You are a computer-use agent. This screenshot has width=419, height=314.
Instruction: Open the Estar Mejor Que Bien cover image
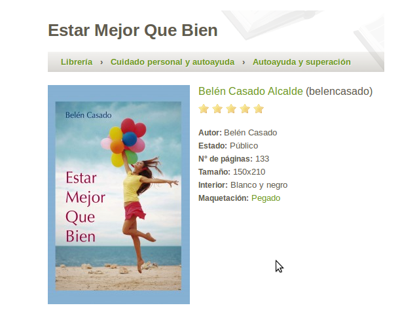(118, 195)
